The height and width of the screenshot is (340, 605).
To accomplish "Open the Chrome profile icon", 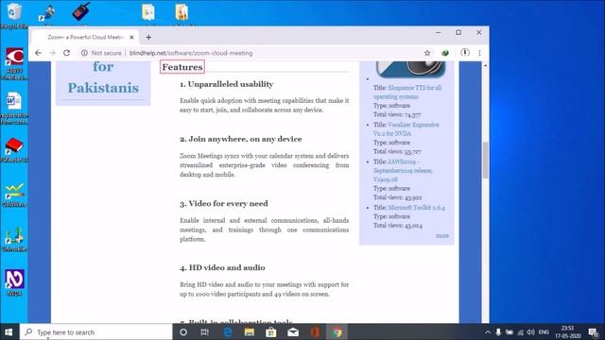I will (465, 53).
